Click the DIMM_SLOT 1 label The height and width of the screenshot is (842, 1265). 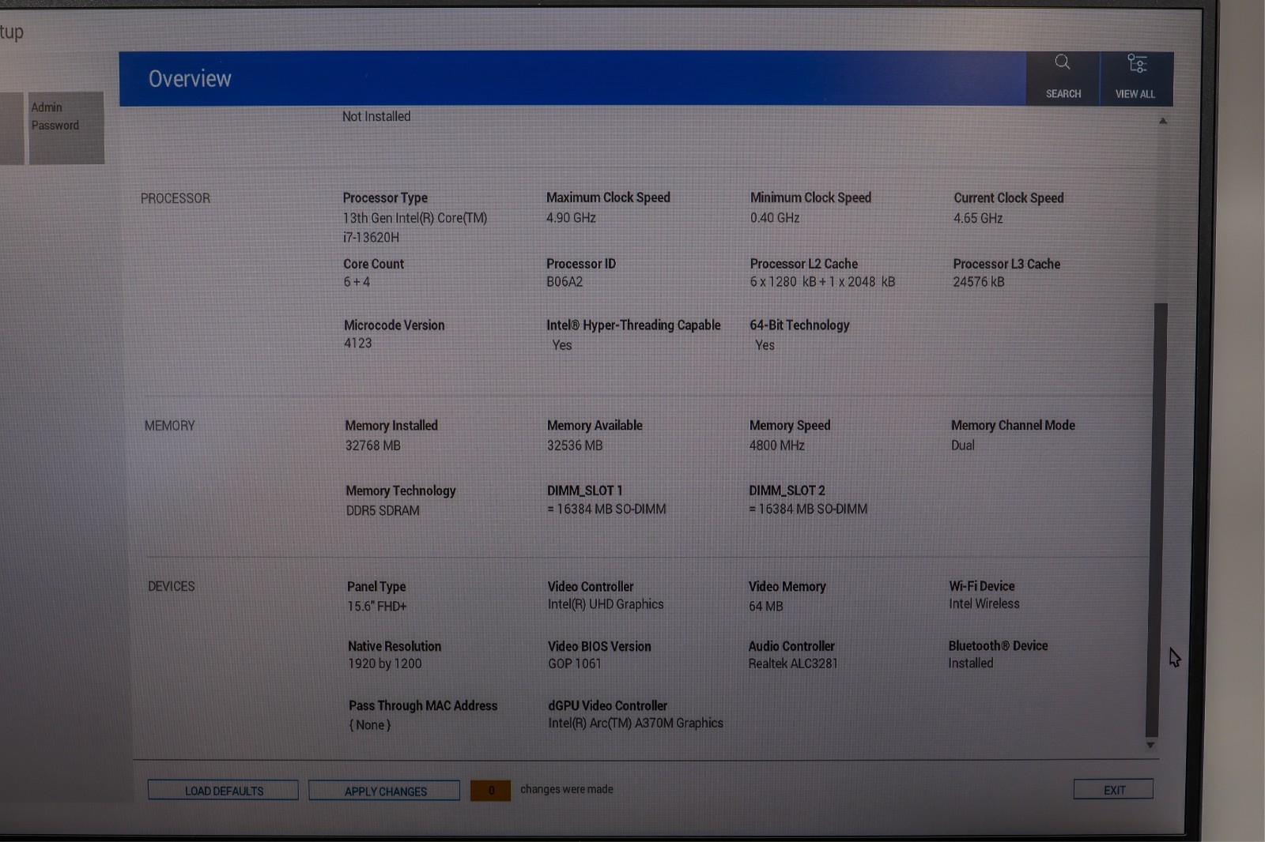585,491
